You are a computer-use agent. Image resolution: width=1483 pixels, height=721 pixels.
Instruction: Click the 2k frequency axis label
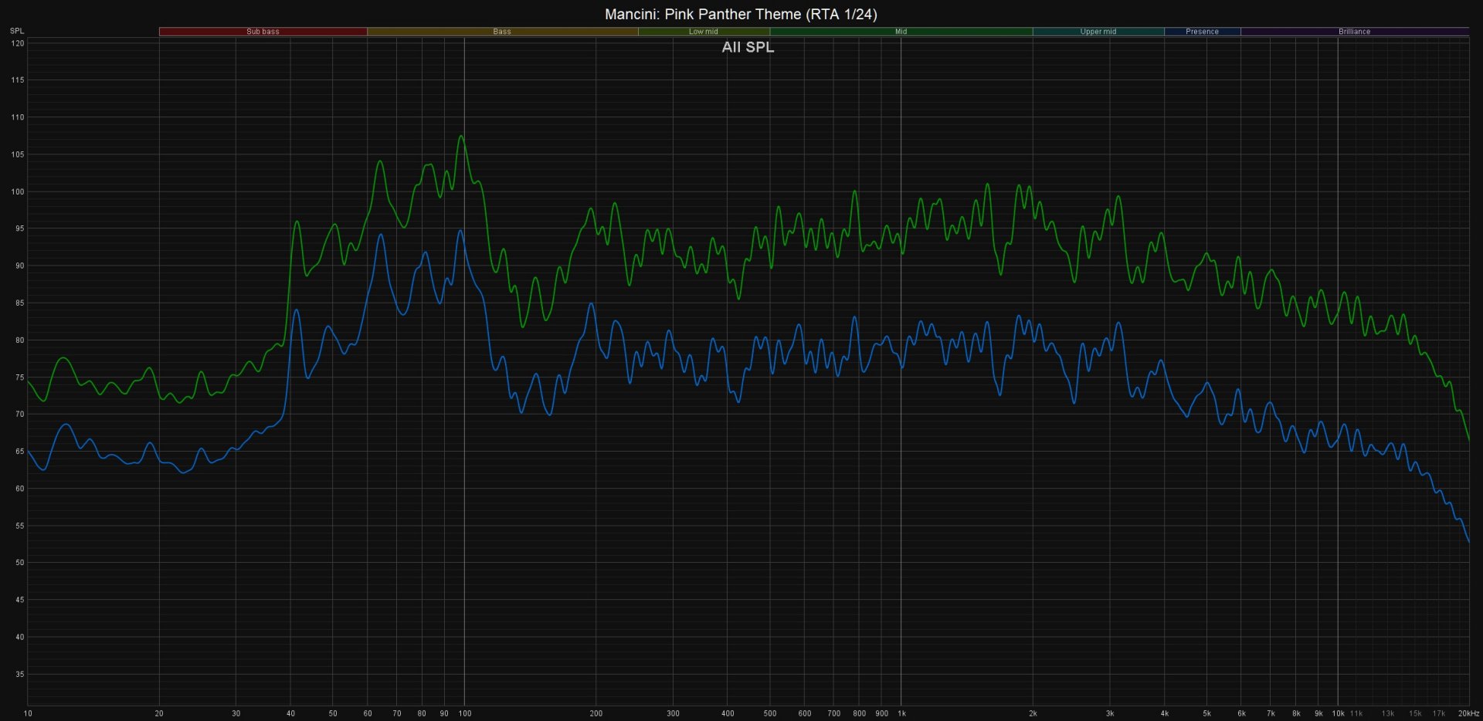pyautogui.click(x=1033, y=713)
